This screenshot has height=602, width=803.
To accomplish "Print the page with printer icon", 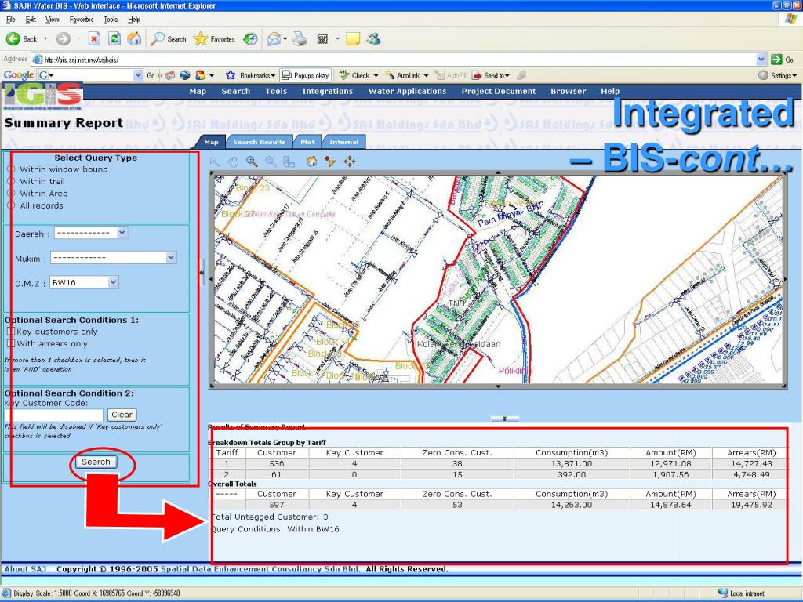I will 300,39.
